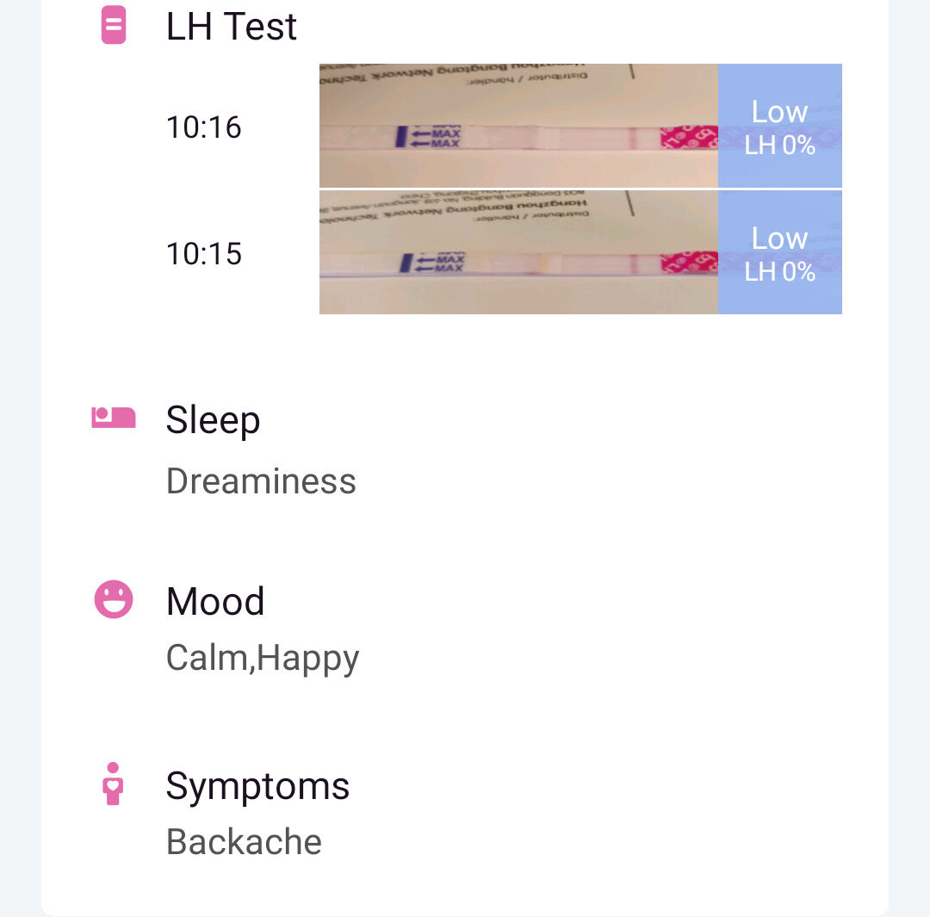
Task: Edit the Dreaminess sleep entry
Action: pyautogui.click(x=261, y=481)
